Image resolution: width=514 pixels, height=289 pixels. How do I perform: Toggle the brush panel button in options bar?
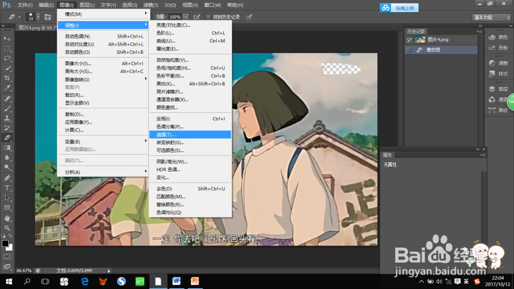[x=48, y=17]
